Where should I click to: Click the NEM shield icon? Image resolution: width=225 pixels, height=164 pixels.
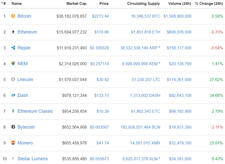[13, 63]
